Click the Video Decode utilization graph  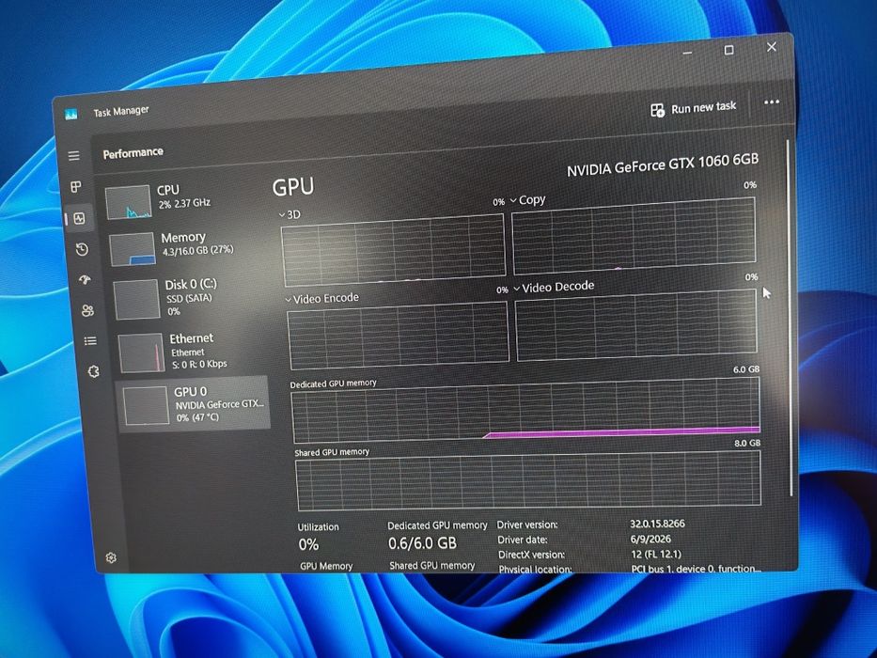coord(636,324)
